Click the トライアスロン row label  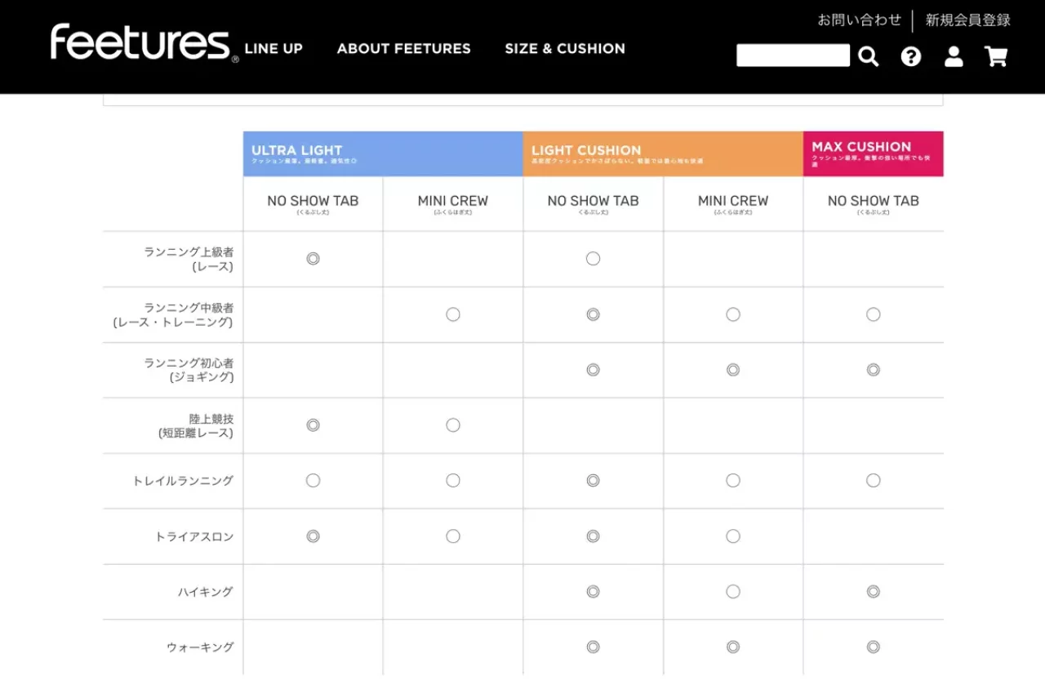coord(194,536)
